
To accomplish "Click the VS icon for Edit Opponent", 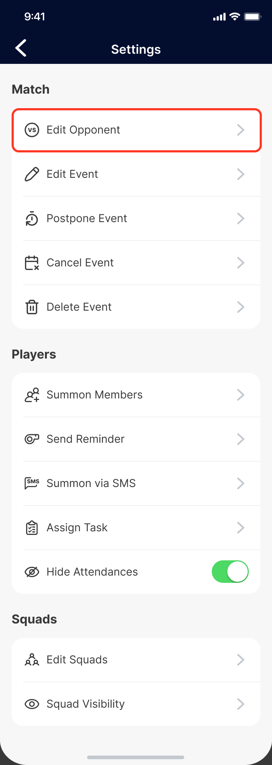I will click(x=32, y=130).
